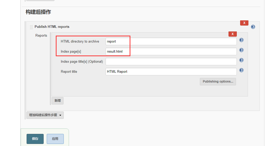Click the Publish HTML reports title
The image size is (267, 146).
(x=52, y=27)
